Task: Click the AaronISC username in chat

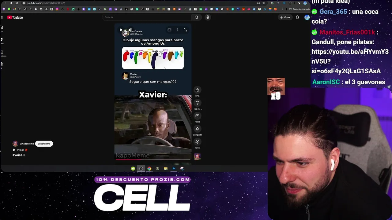Action: (x=326, y=82)
